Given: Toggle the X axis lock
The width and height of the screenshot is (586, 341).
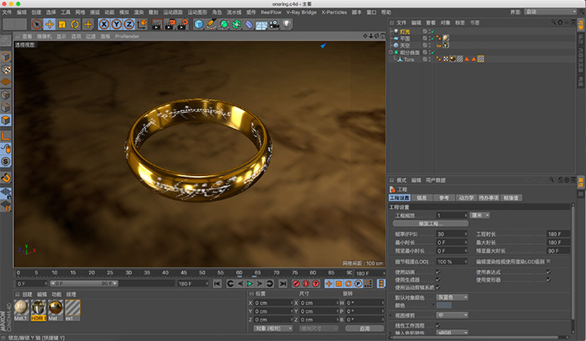Looking at the screenshot, I should (x=104, y=25).
